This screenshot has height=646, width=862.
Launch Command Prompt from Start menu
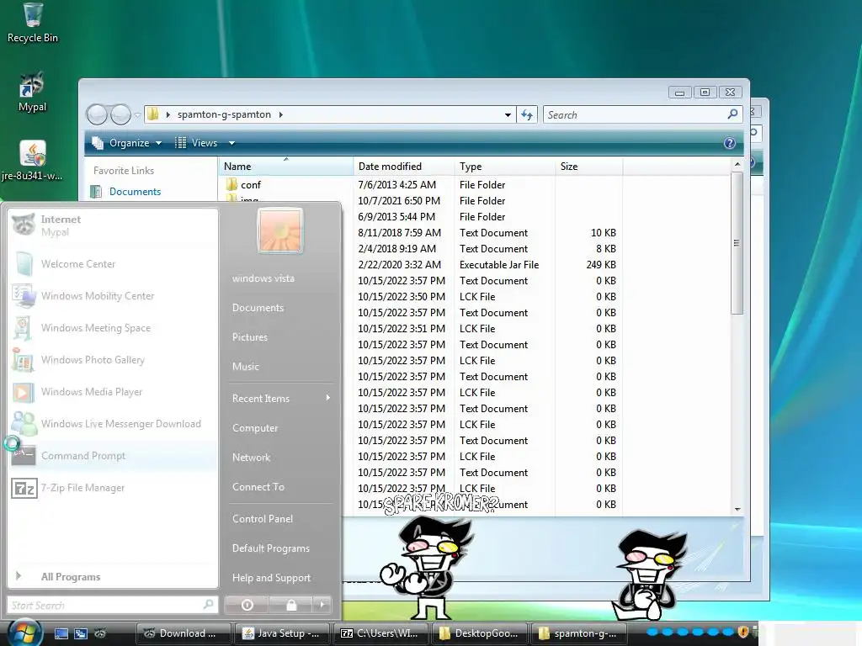[x=113, y=455]
